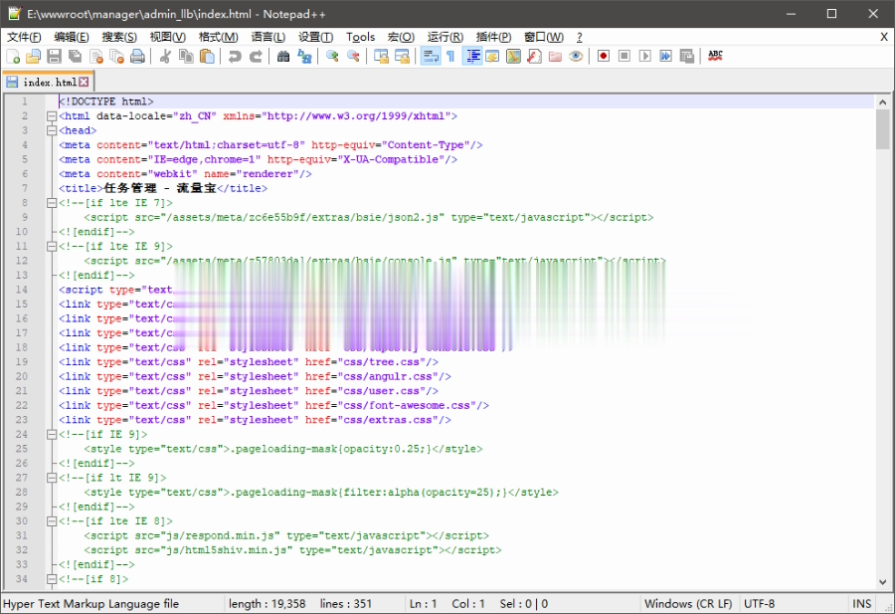Collapse the fold marker on line 30
This screenshot has height=614, width=895.
point(52,520)
